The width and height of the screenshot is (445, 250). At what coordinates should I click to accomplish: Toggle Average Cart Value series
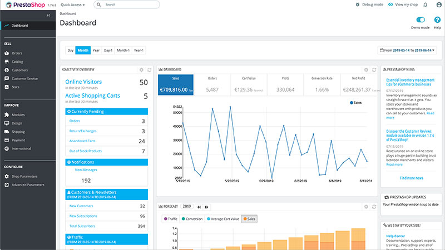point(223,219)
